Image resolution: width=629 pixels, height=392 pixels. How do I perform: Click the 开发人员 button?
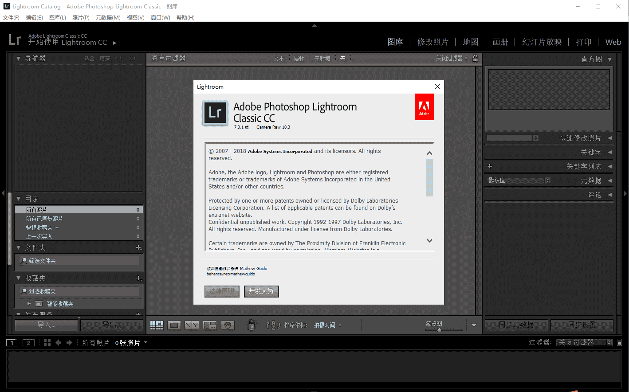[261, 291]
